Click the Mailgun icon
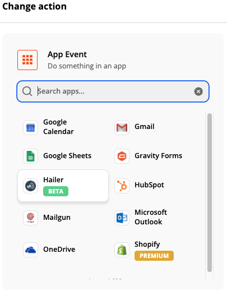The height and width of the screenshot is (295, 227). pos(30,218)
